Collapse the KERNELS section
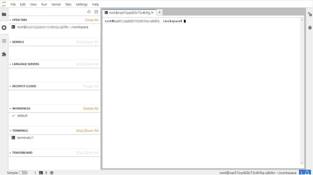This screenshot has width=313, height=175. click(x=10, y=42)
